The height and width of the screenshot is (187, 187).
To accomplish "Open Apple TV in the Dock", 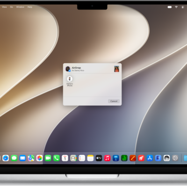I will coord(99,158).
